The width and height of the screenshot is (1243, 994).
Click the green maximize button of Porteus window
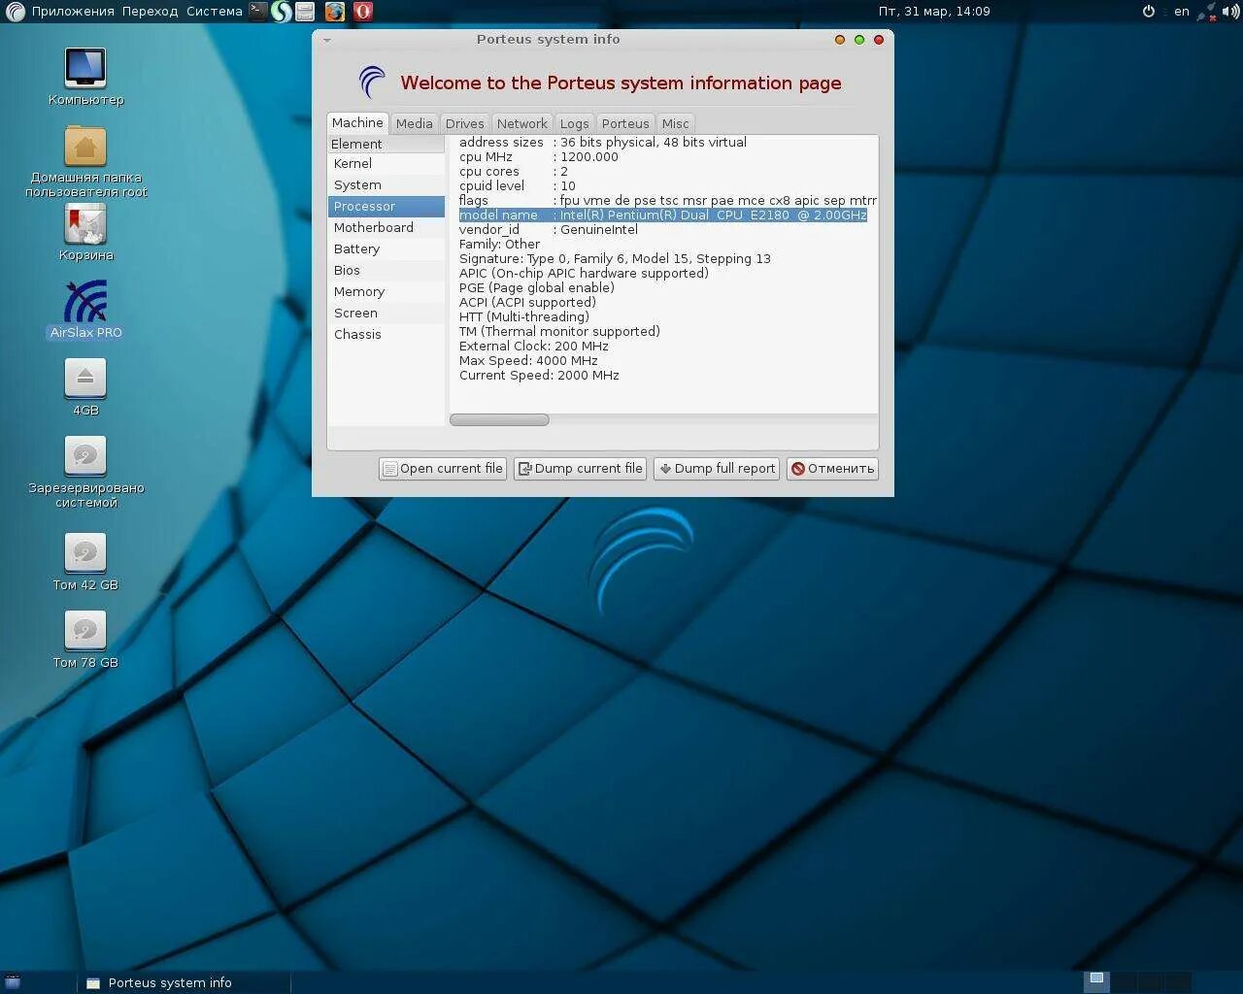(859, 40)
